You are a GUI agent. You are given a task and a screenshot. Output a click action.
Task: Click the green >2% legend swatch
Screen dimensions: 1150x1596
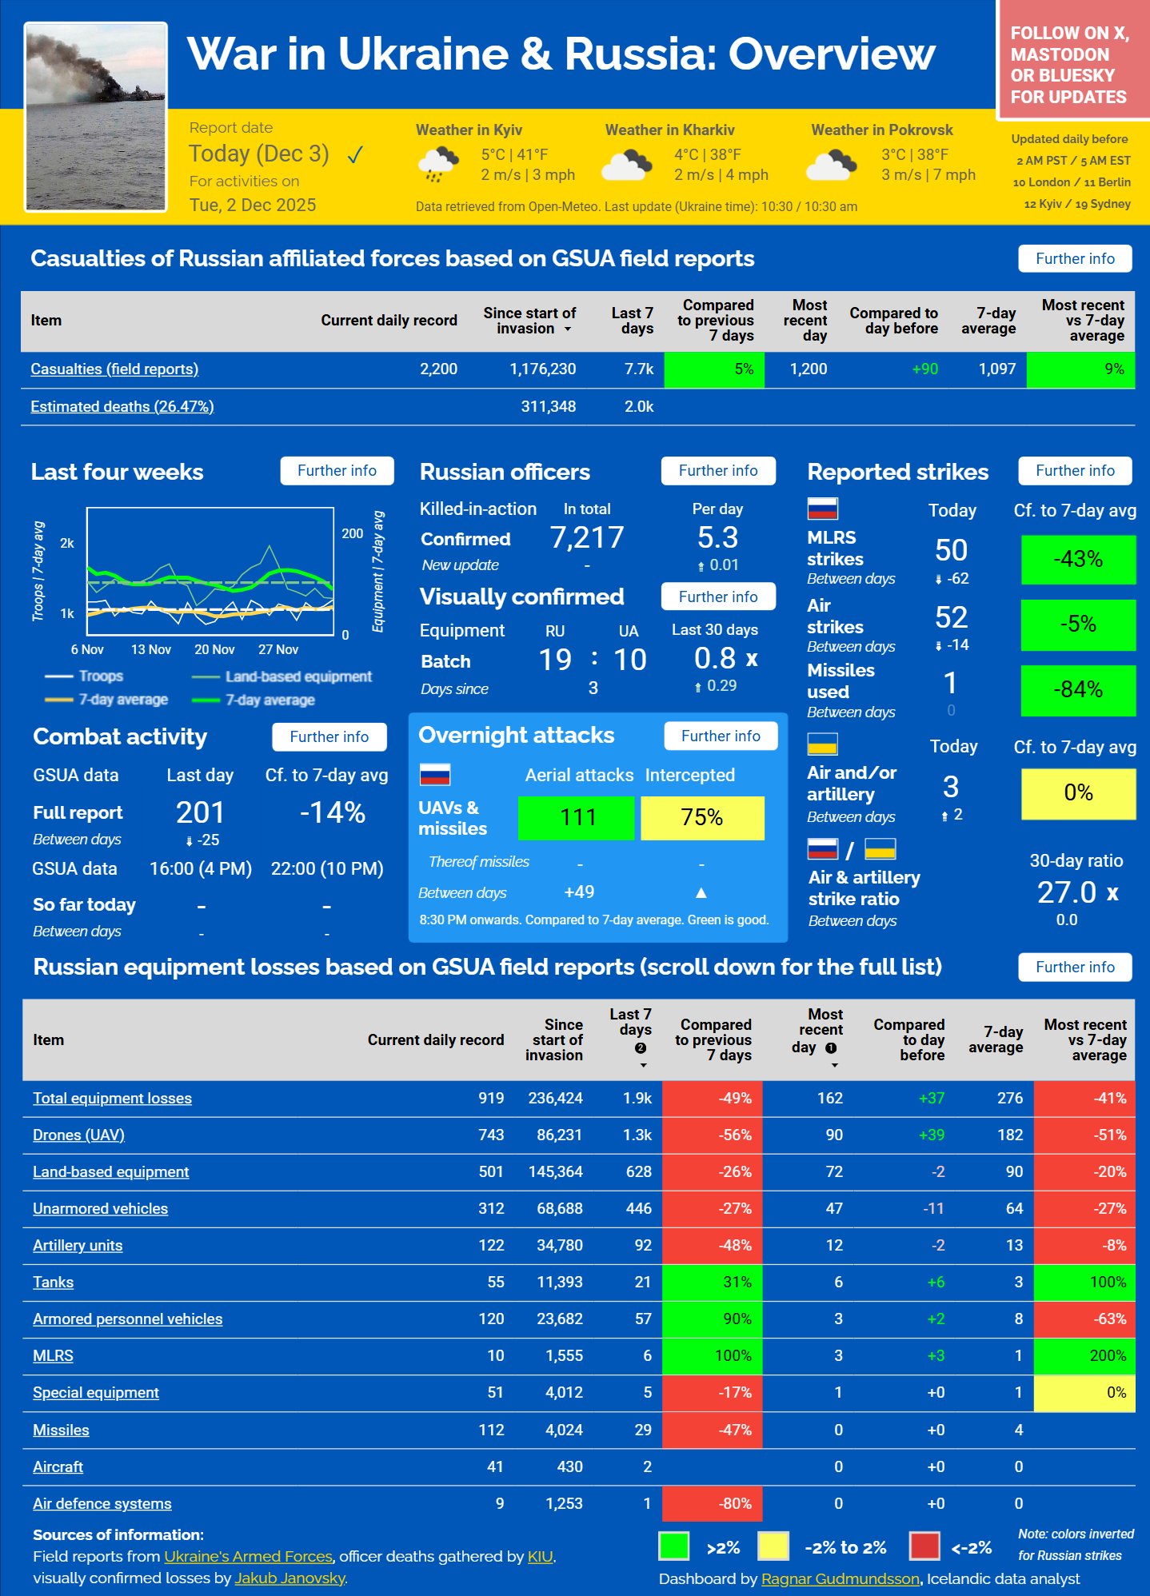673,1546
